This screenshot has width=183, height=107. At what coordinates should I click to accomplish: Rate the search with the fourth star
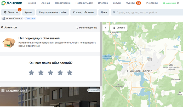[x=60, y=73]
